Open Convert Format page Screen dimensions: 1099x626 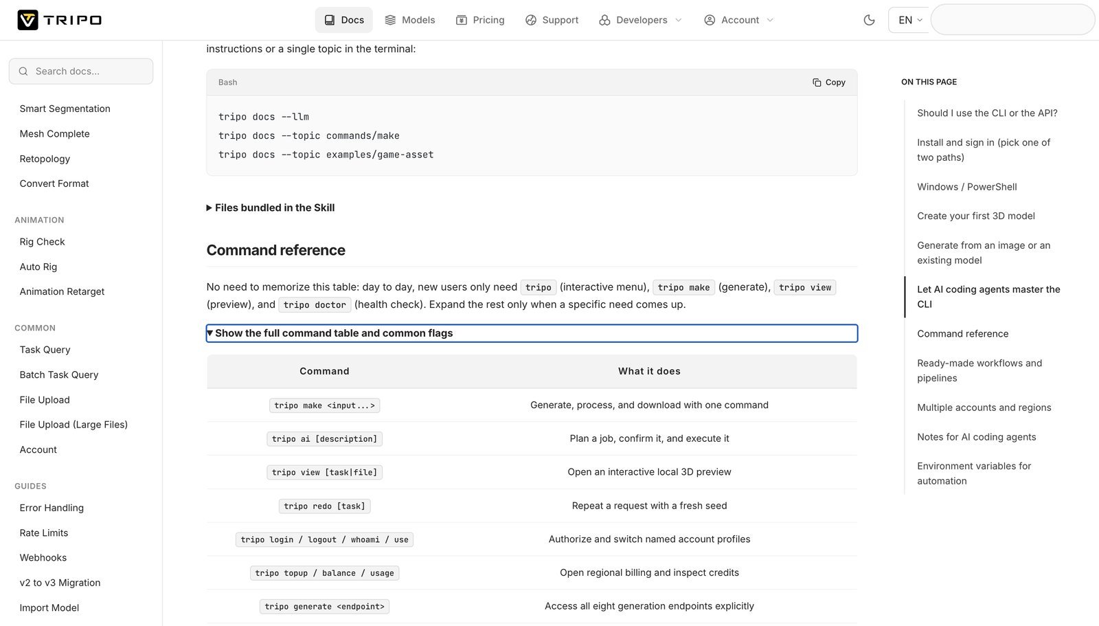coord(54,183)
